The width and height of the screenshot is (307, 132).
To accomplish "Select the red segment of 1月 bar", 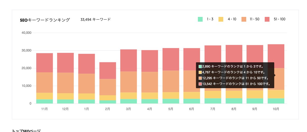I will [x=87, y=64].
